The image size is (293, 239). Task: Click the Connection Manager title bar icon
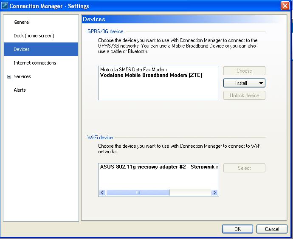(5, 6)
